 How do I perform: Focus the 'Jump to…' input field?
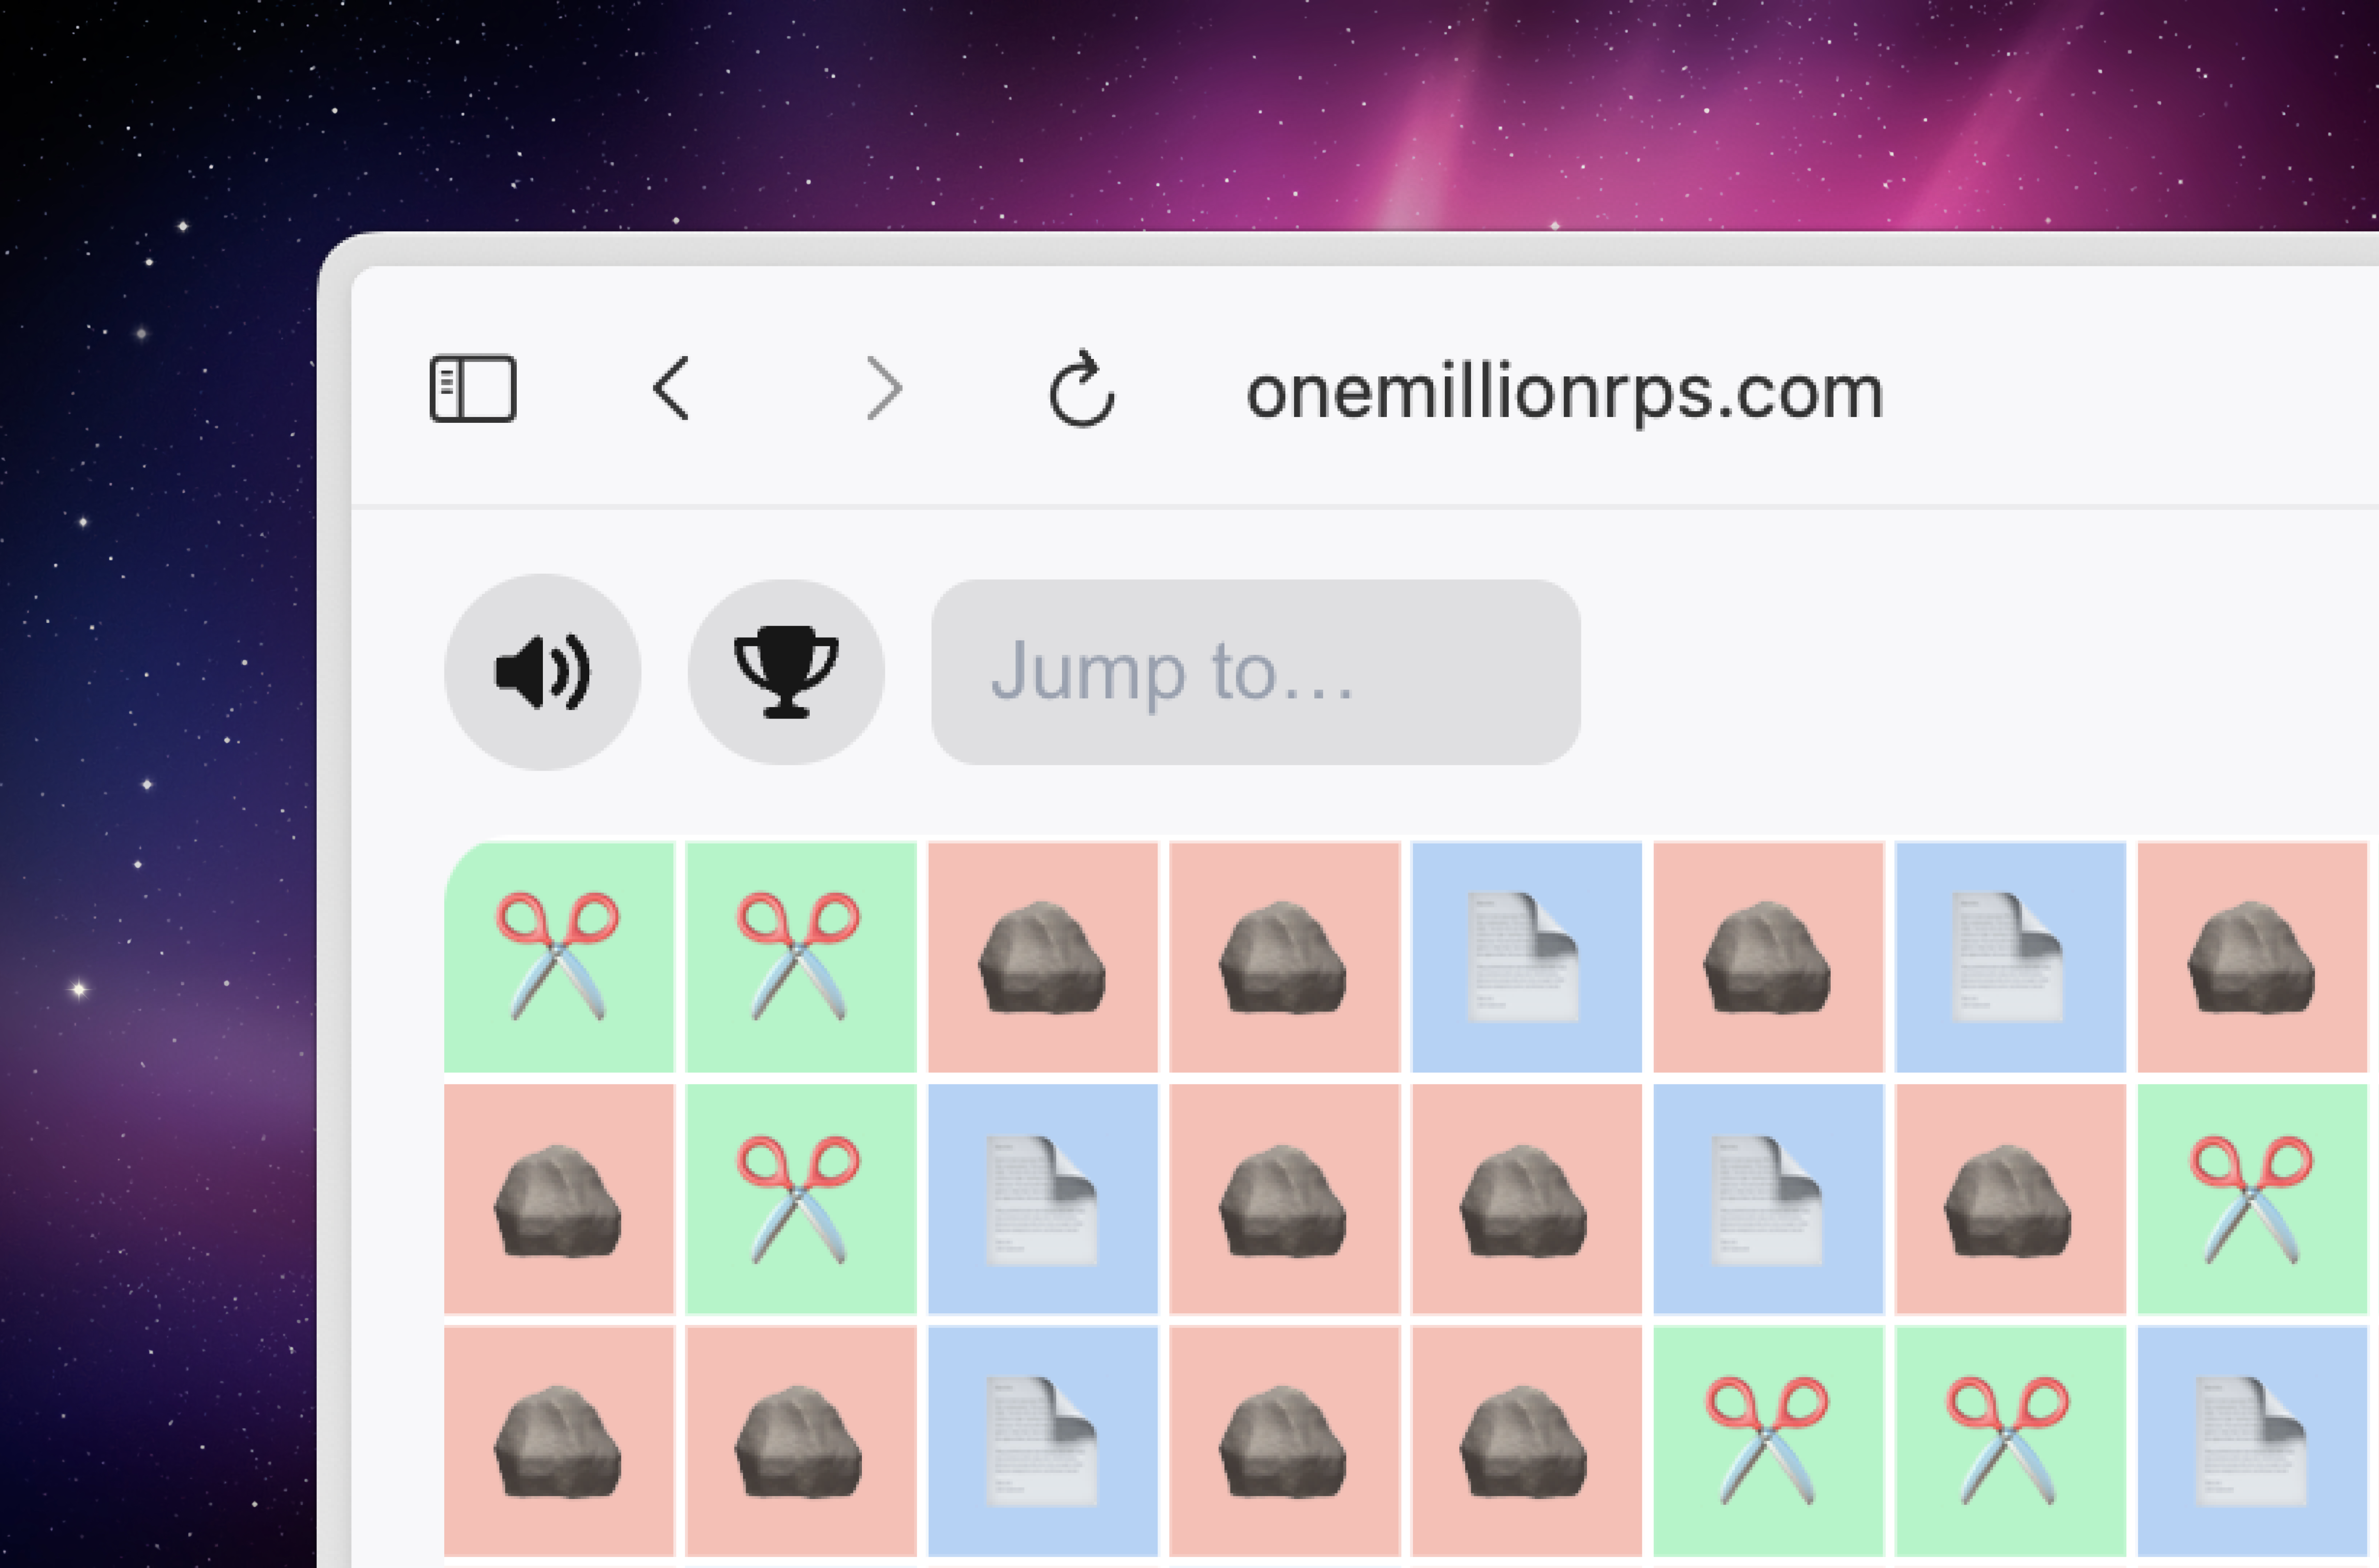(1255, 672)
